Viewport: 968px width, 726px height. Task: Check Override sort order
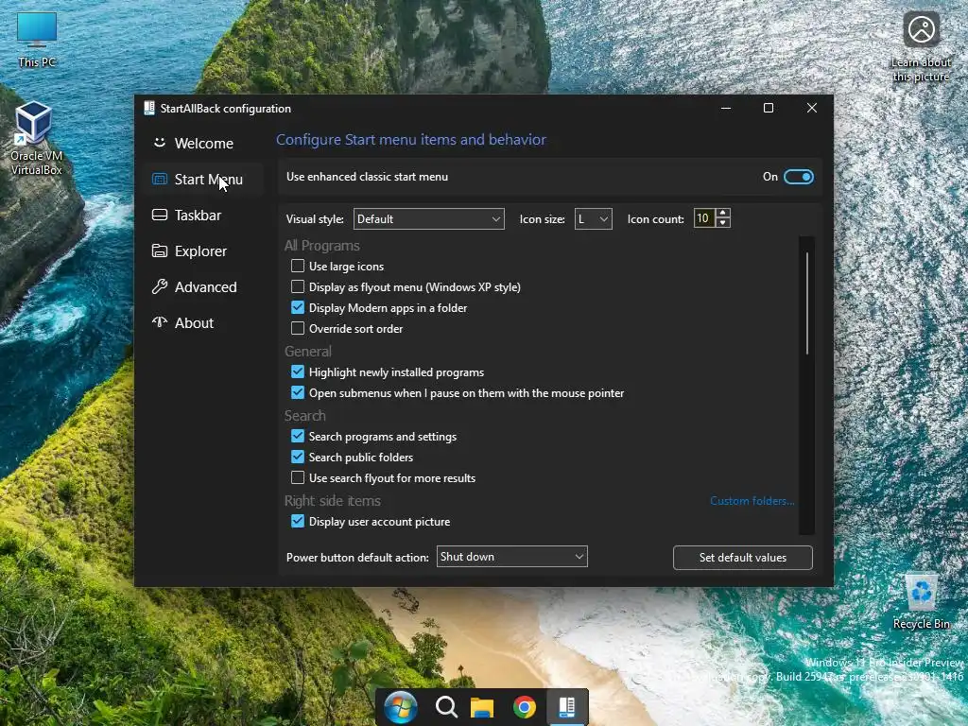(298, 328)
